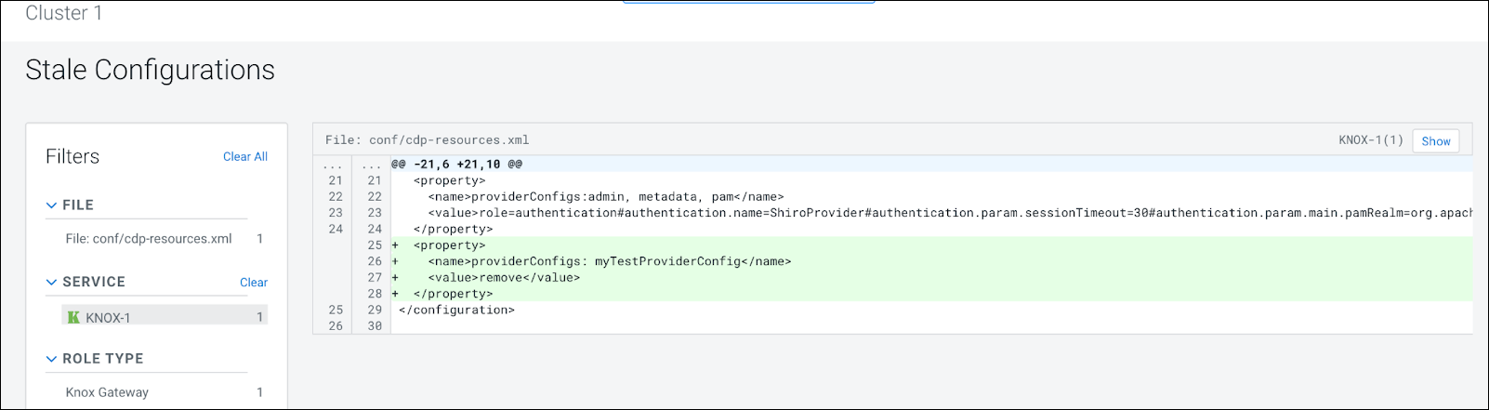Select the KNOX-1 service filter entry
Image resolution: width=1489 pixels, height=410 pixels.
pos(109,318)
